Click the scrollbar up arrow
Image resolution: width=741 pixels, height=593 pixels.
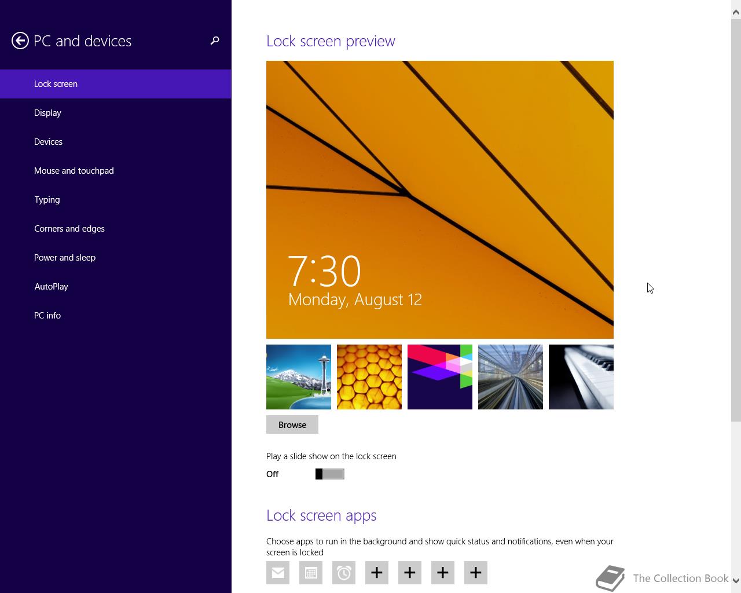point(736,11)
